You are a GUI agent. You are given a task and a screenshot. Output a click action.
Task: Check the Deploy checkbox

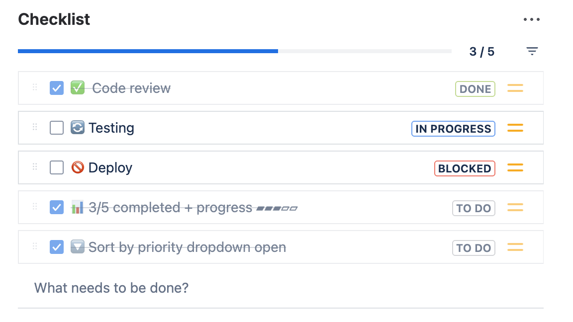pyautogui.click(x=57, y=168)
